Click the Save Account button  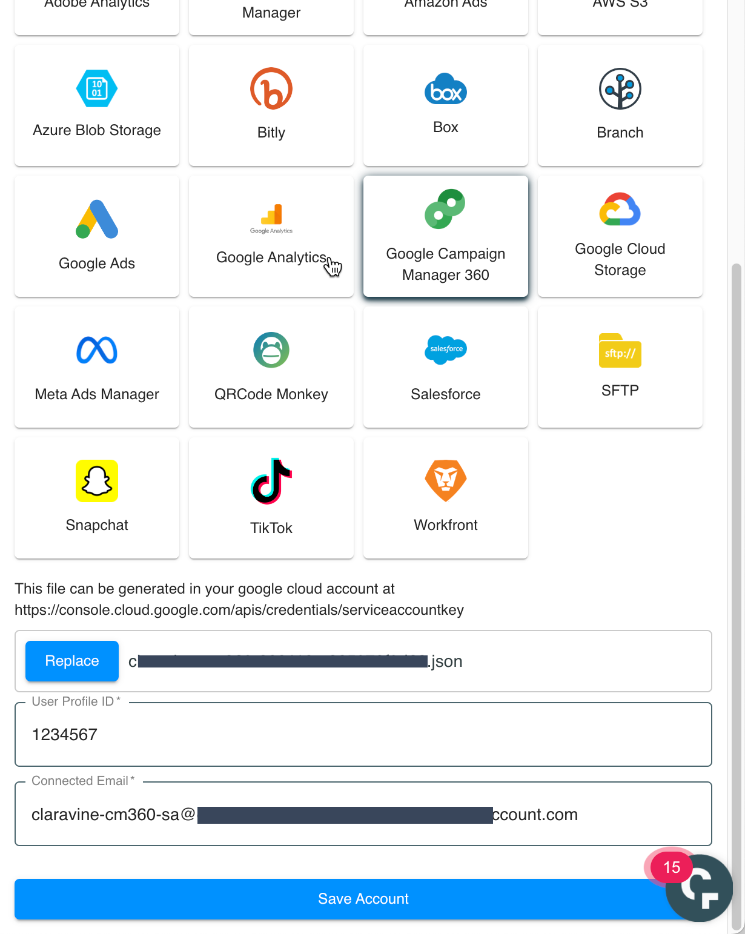(363, 899)
